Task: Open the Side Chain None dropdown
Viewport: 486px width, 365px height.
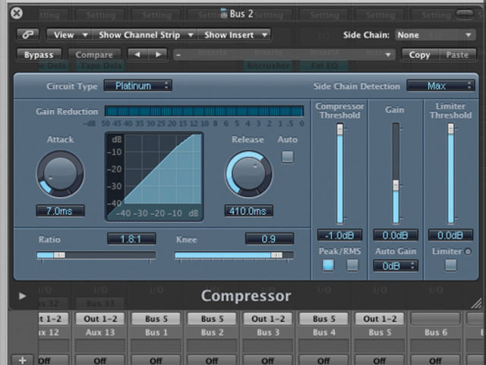Action: pos(435,35)
